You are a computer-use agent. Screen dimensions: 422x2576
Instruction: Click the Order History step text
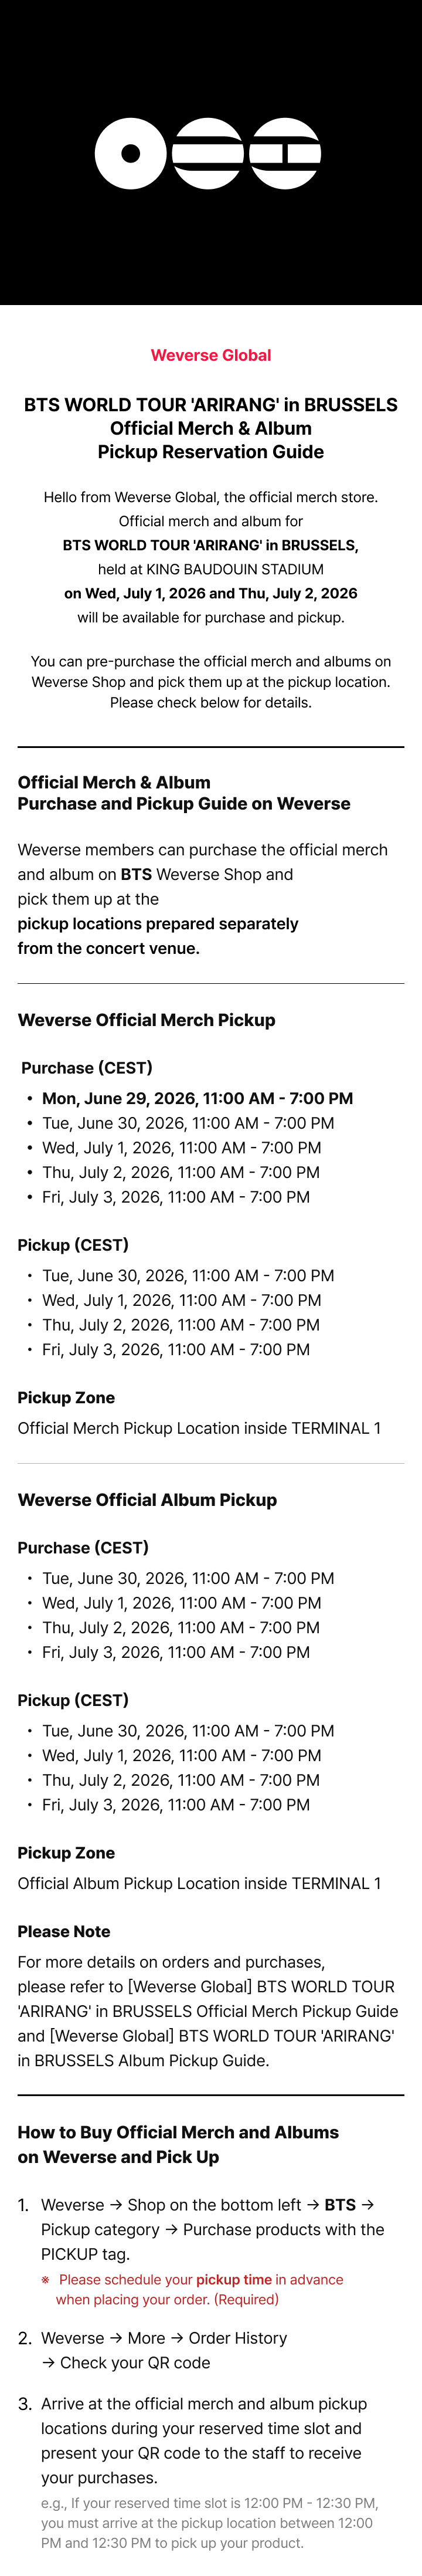click(164, 2350)
